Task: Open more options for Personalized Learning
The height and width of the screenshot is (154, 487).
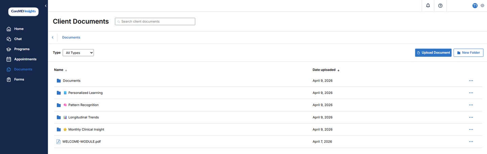Action: 471,93
